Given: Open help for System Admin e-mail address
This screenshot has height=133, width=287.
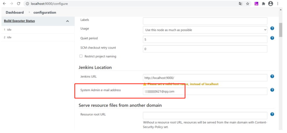Looking at the screenshot, I should tap(272, 90).
